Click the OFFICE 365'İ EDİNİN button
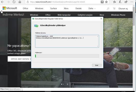Screen dimensions: 136x92 (x=19, y=59)
